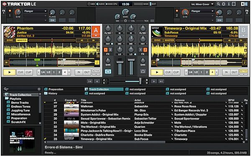
Task: Click the Native Instruments logo
Action: 244,4
